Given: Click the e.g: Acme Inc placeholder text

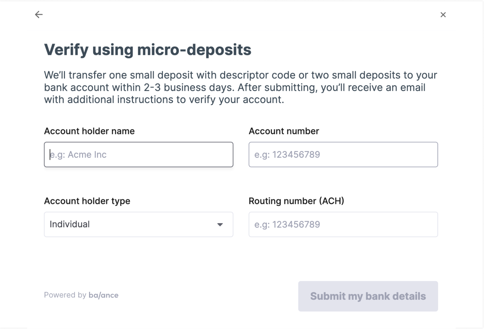Looking at the screenshot, I should [78, 155].
